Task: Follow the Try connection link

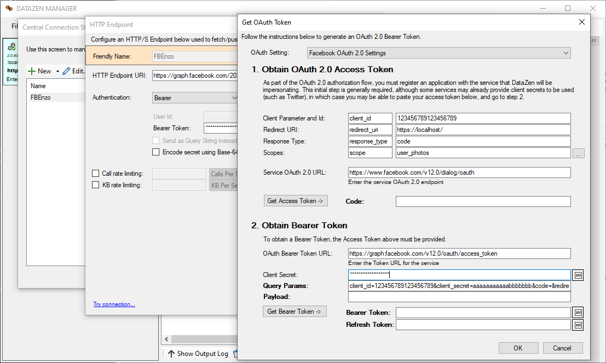Action: pos(114,304)
